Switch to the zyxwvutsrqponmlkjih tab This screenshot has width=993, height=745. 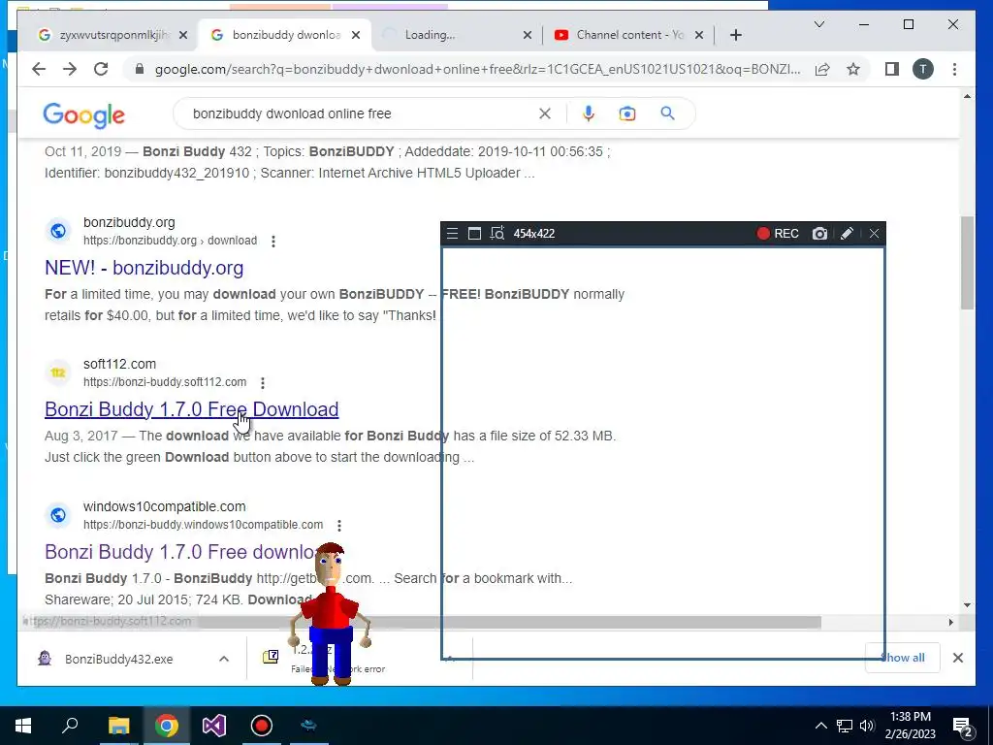tap(112, 35)
